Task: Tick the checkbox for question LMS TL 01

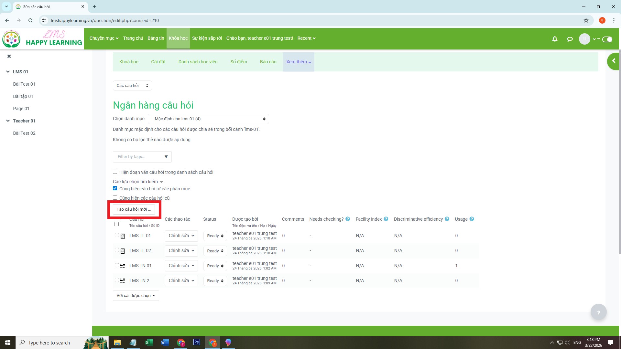Action: 117,235
